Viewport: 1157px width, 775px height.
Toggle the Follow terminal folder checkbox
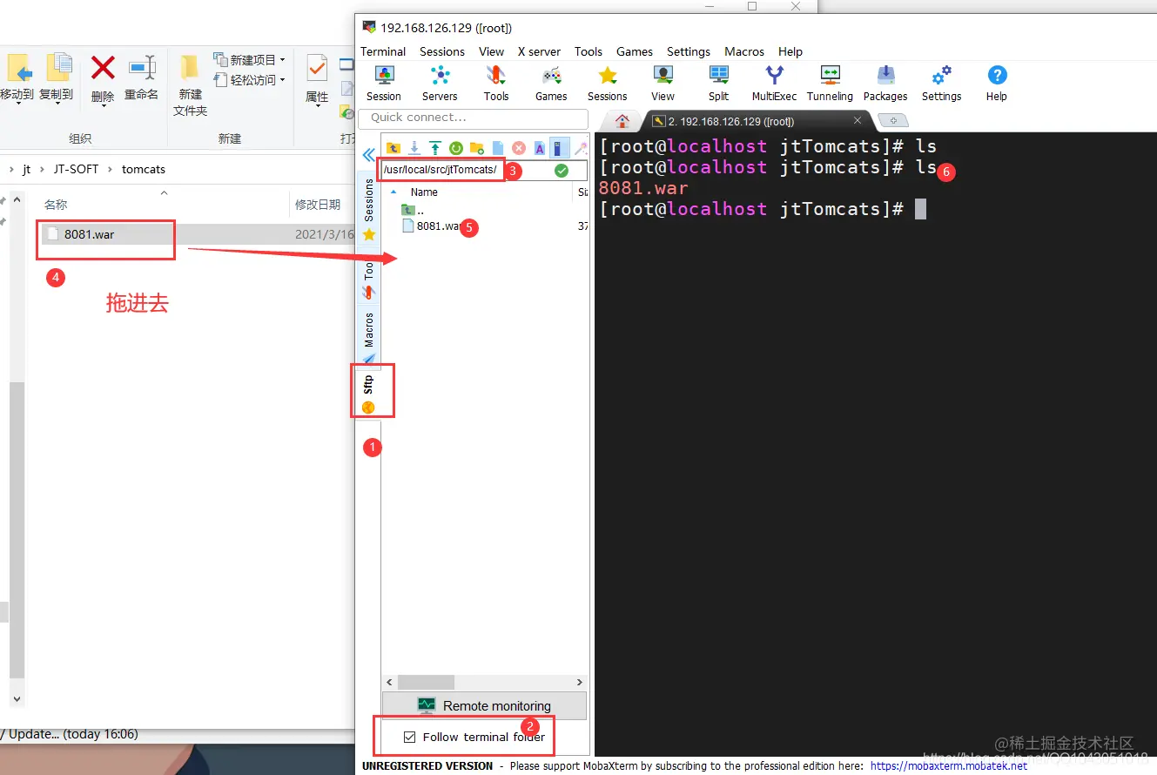click(x=409, y=738)
